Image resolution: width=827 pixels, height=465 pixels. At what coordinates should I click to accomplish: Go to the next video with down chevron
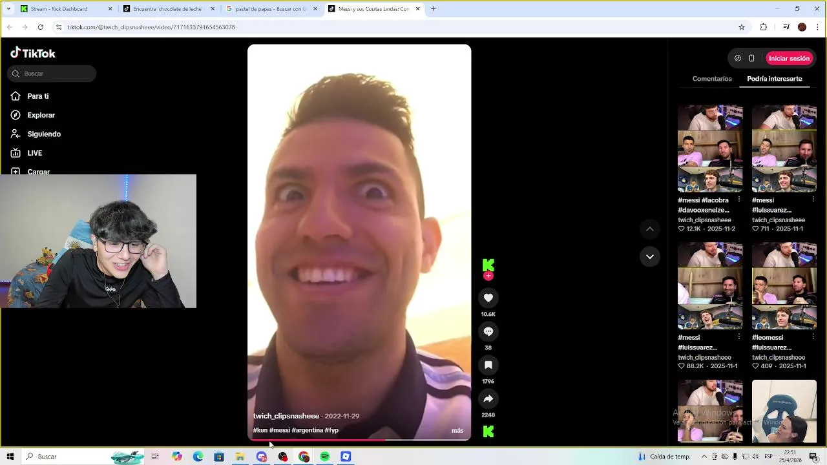(x=650, y=256)
